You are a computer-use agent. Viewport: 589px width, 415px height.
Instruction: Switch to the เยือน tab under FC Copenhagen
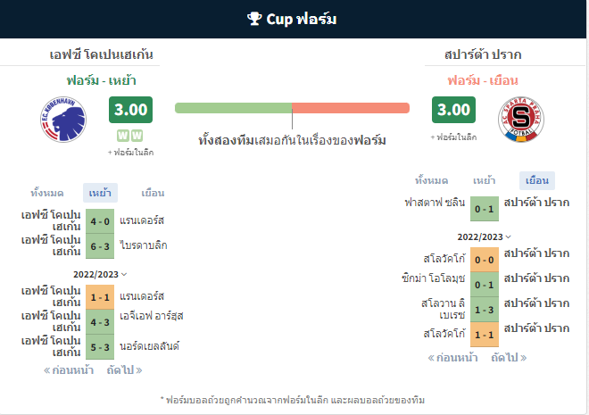pyautogui.click(x=153, y=193)
